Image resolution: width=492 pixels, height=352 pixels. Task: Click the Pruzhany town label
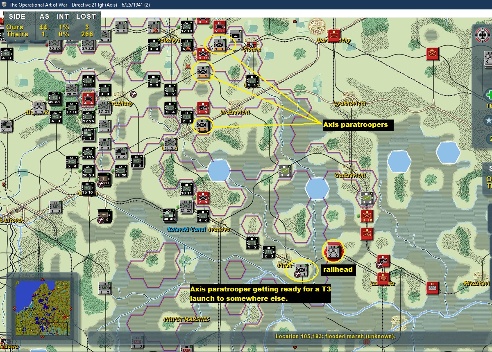pos(121,103)
